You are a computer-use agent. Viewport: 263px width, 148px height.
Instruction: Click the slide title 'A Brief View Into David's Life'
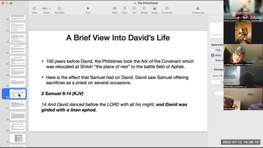(118, 37)
